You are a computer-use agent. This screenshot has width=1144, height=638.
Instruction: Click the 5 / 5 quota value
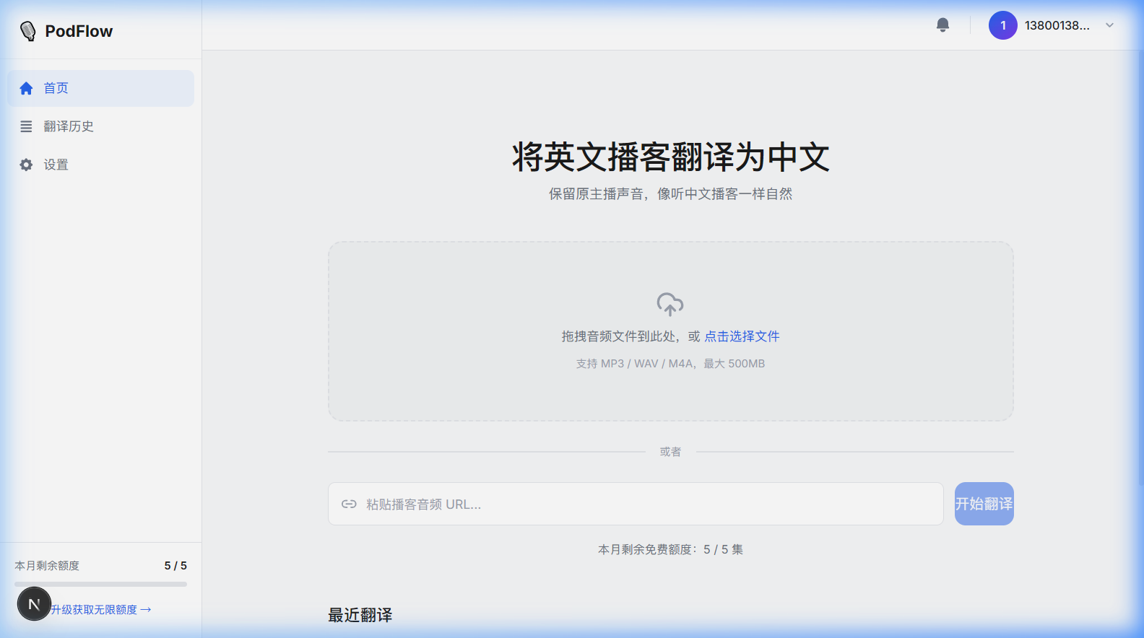(x=175, y=566)
